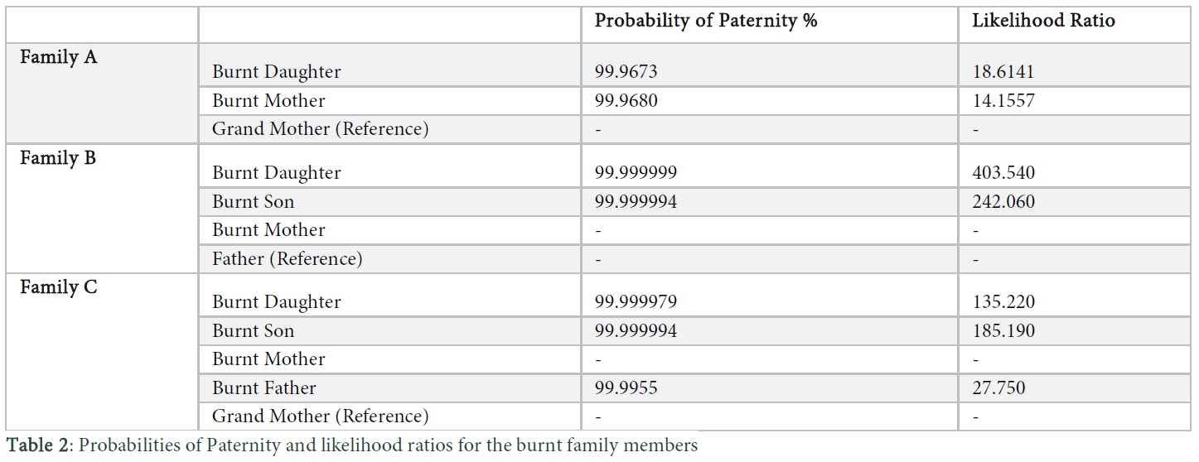
Task: Click the Table 2 caption text
Action: [353, 446]
